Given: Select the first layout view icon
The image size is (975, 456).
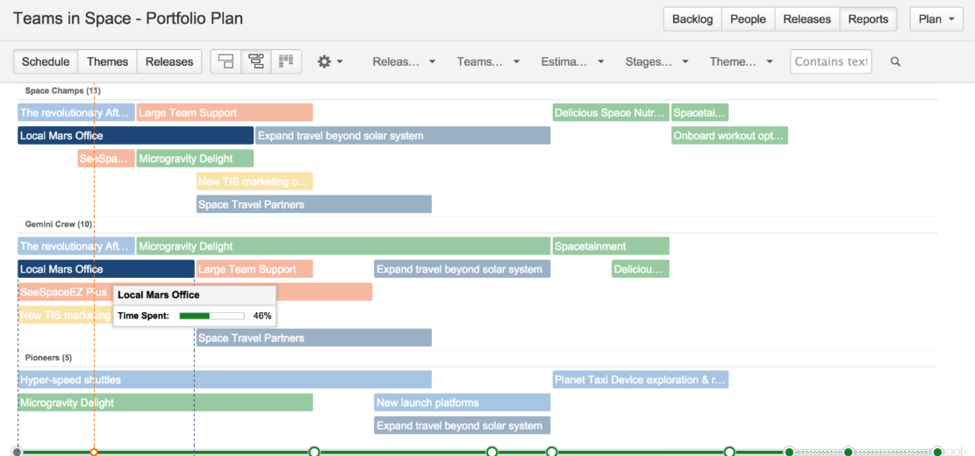Looking at the screenshot, I should click(x=226, y=61).
